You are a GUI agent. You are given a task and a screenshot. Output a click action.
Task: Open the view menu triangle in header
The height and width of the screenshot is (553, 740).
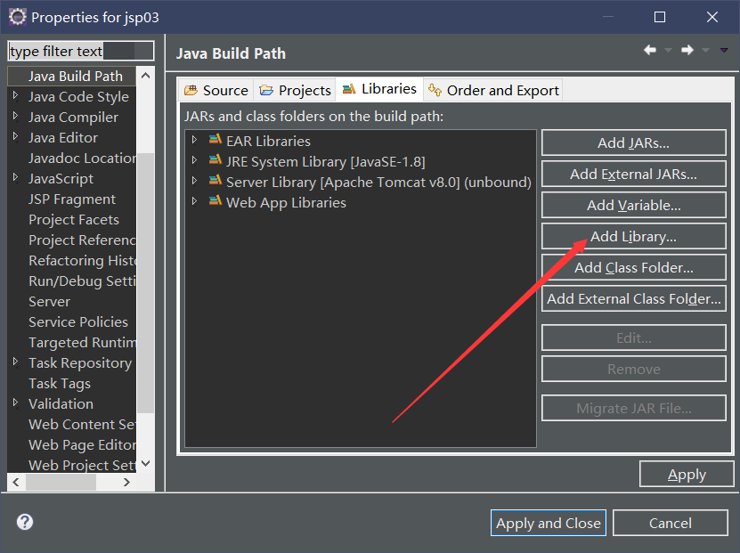[724, 50]
